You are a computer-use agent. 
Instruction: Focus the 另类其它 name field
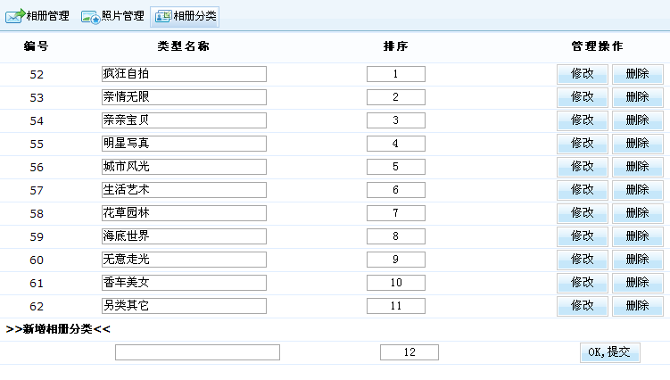pos(184,306)
